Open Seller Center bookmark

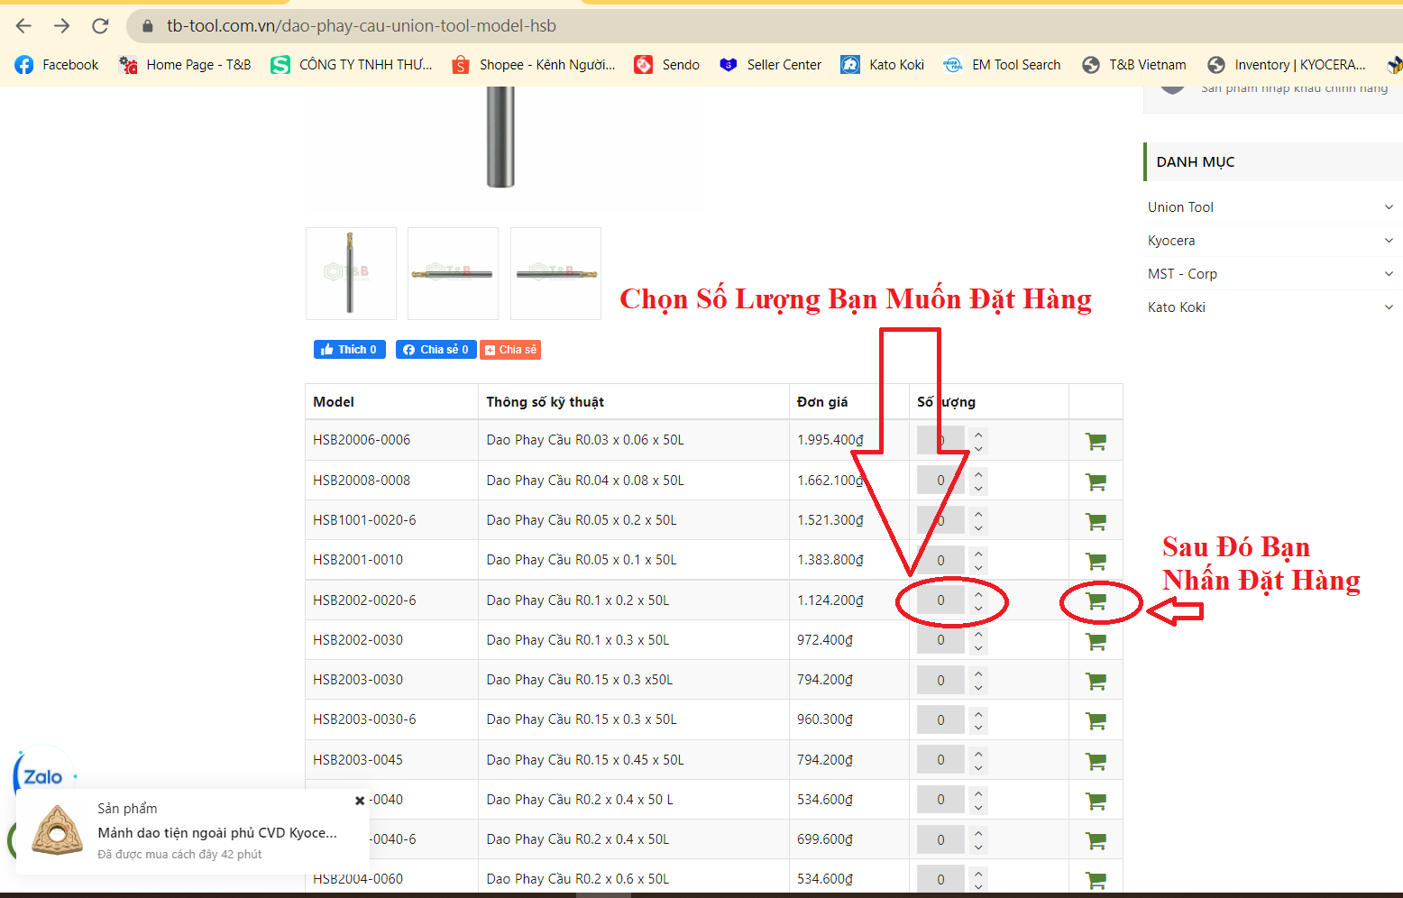[x=771, y=65]
